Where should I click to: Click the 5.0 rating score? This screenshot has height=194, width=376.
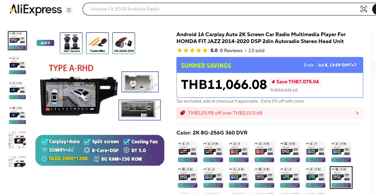(x=214, y=50)
